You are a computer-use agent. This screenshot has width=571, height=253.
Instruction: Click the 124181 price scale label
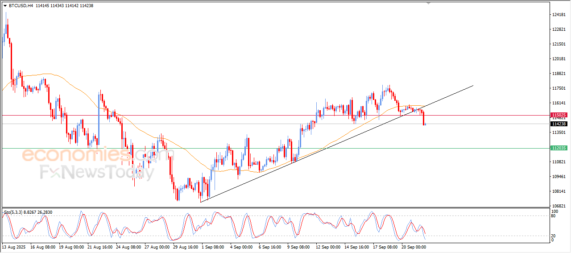coord(559,15)
